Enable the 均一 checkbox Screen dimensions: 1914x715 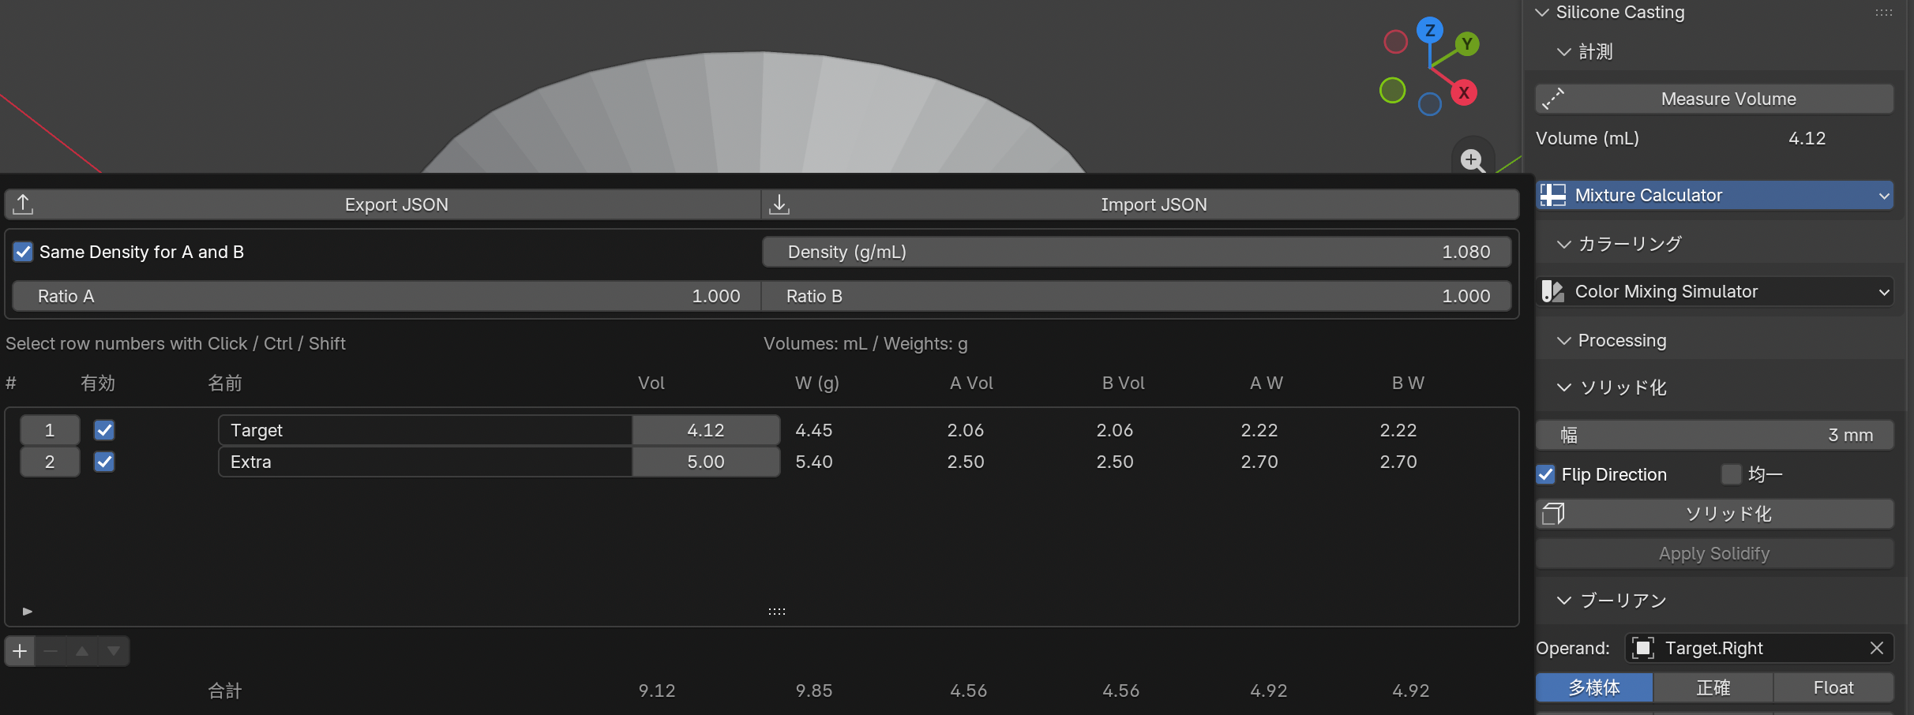1731,474
